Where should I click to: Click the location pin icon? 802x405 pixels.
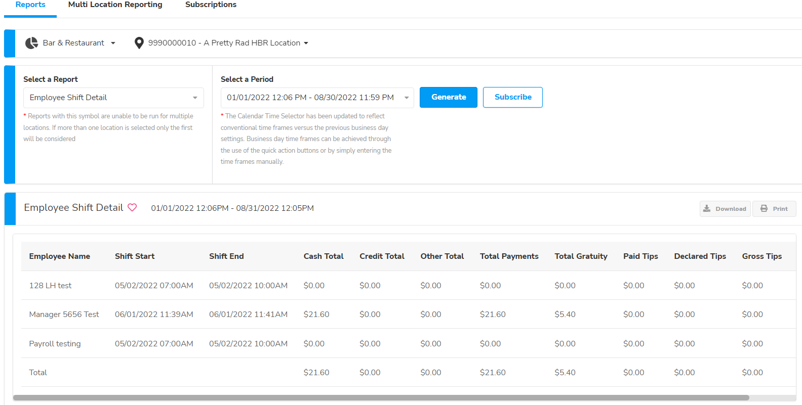pos(139,43)
